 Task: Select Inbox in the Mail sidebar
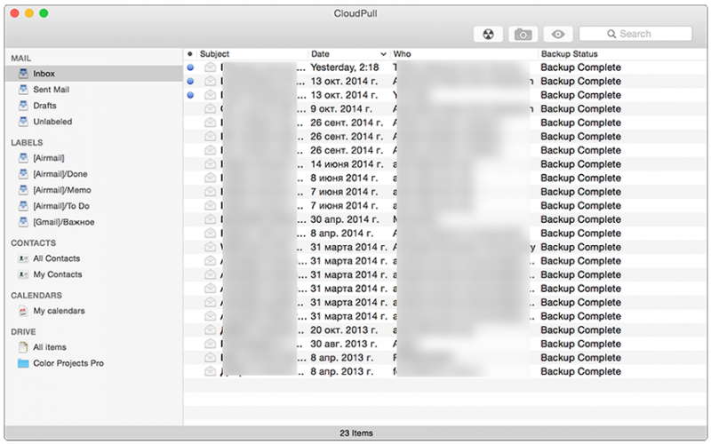(x=94, y=74)
